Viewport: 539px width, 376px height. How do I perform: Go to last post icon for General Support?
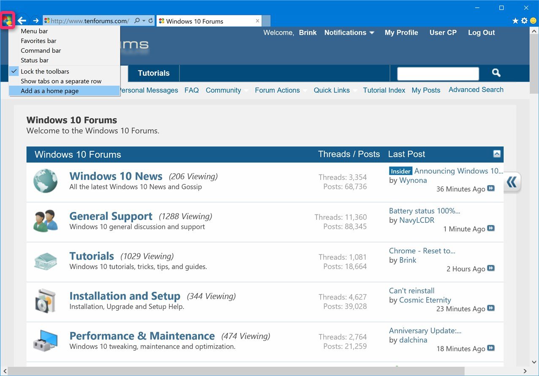coord(491,229)
